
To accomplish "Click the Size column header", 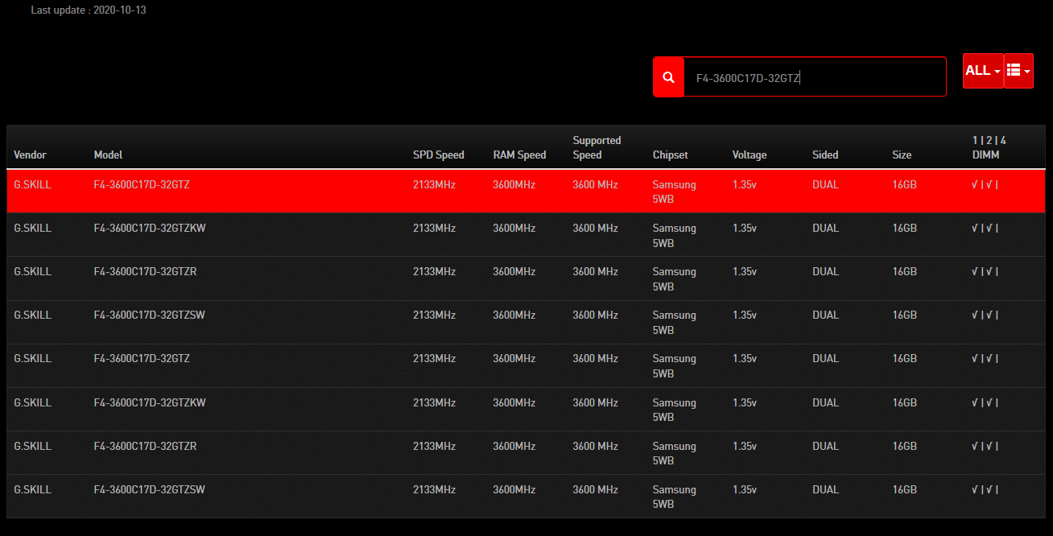I will [902, 155].
